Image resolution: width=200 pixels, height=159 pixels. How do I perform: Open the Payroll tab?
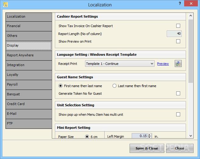[29, 85]
